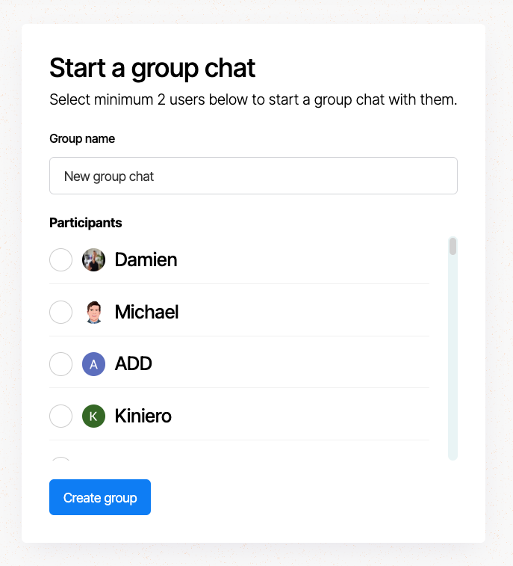The height and width of the screenshot is (566, 513).
Task: Click the green "K" avatar for Kiniero
Action: point(93,416)
